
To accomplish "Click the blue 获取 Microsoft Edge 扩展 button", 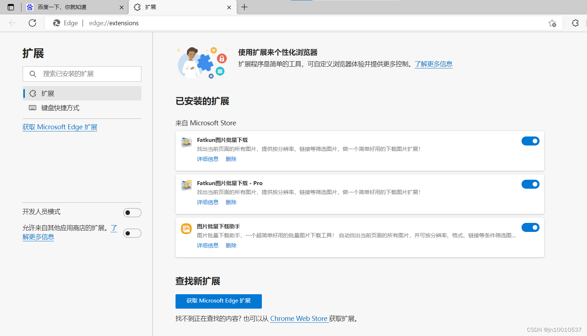I will 219,301.
